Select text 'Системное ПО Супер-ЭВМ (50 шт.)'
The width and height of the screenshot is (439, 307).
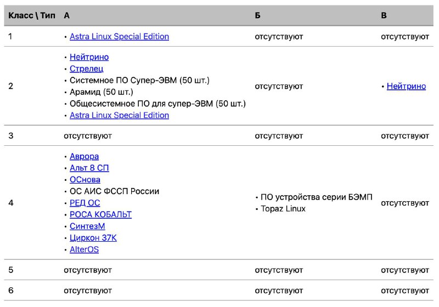(139, 80)
